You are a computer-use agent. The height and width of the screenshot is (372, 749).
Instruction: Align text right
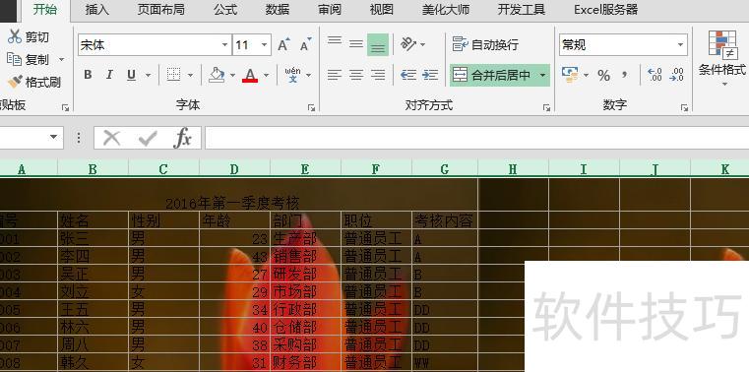pos(378,75)
